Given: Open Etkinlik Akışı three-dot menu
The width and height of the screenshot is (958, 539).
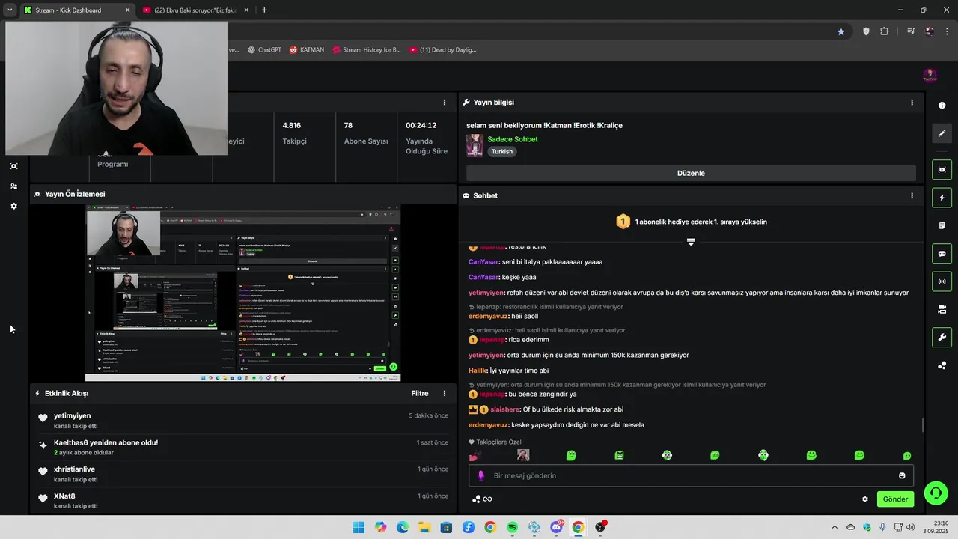Looking at the screenshot, I should [444, 393].
